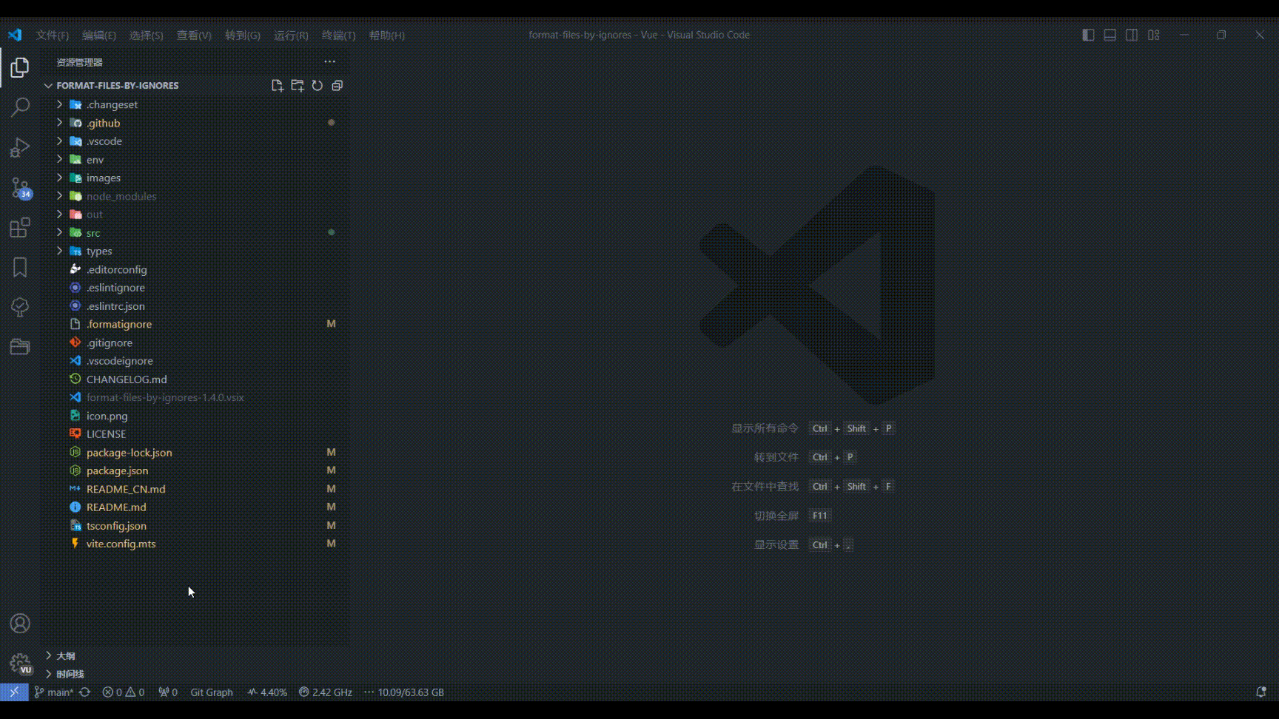Collapse all folders in Explorer
1279x719 pixels.
(x=338, y=86)
